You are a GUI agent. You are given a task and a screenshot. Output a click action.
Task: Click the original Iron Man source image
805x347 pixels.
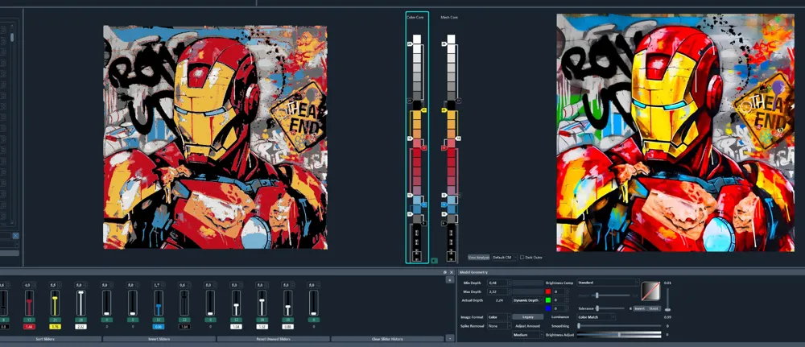[x=675, y=132]
